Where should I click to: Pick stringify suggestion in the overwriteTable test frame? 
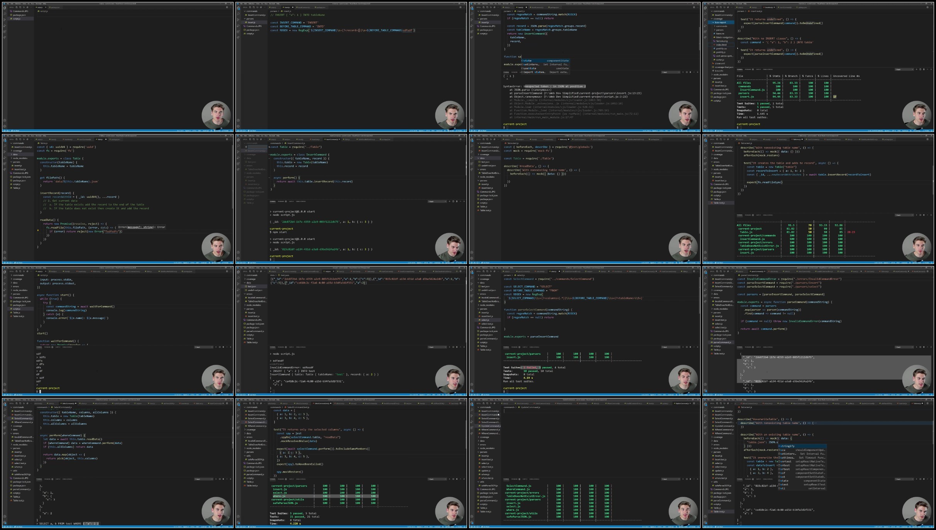point(802,446)
